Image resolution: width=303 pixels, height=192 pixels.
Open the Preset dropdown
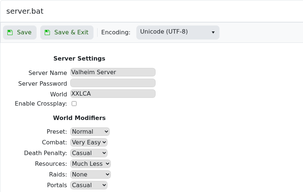[90, 132]
